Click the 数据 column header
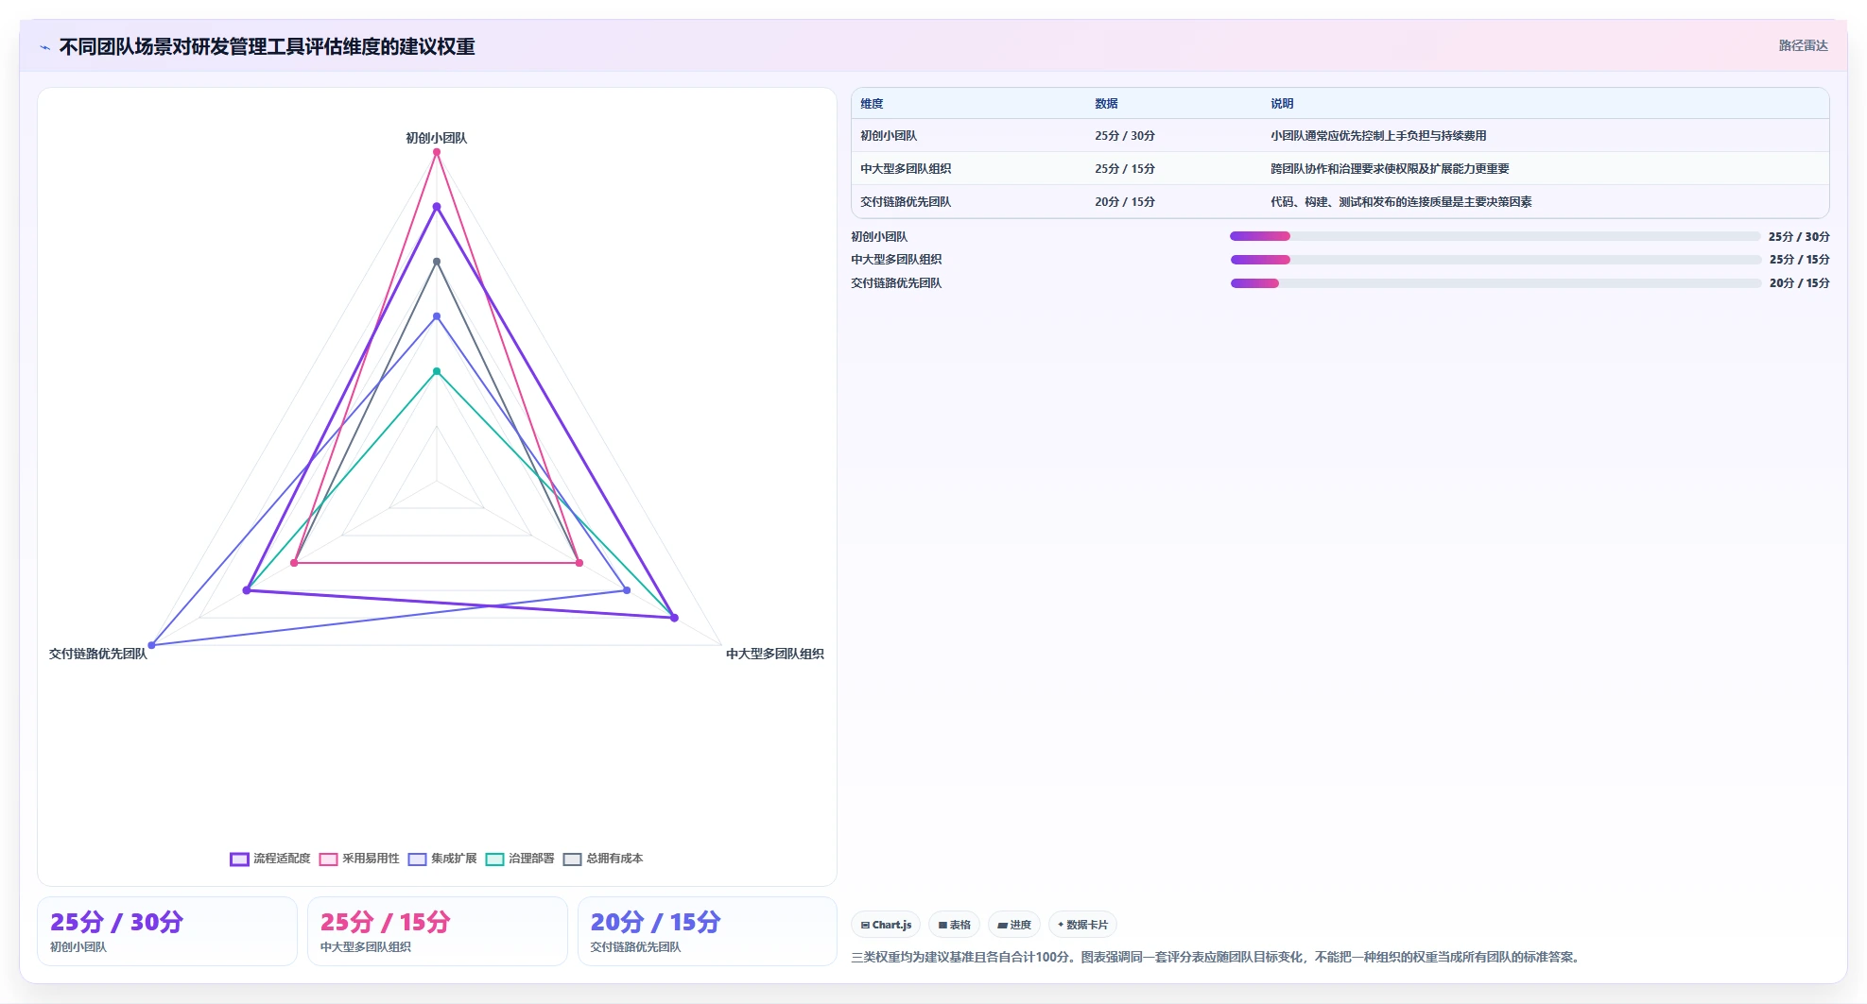The width and height of the screenshot is (1867, 1004). point(1106,104)
